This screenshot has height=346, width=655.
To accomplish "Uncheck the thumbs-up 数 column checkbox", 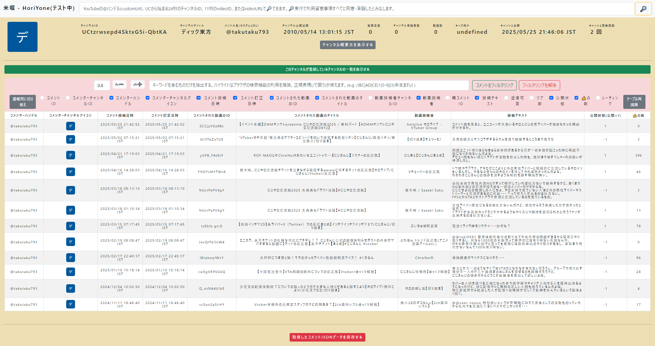I will click(577, 98).
